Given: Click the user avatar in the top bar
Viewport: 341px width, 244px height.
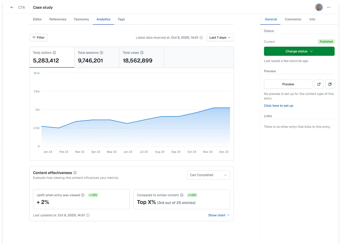Looking at the screenshot, I should coord(319,7).
